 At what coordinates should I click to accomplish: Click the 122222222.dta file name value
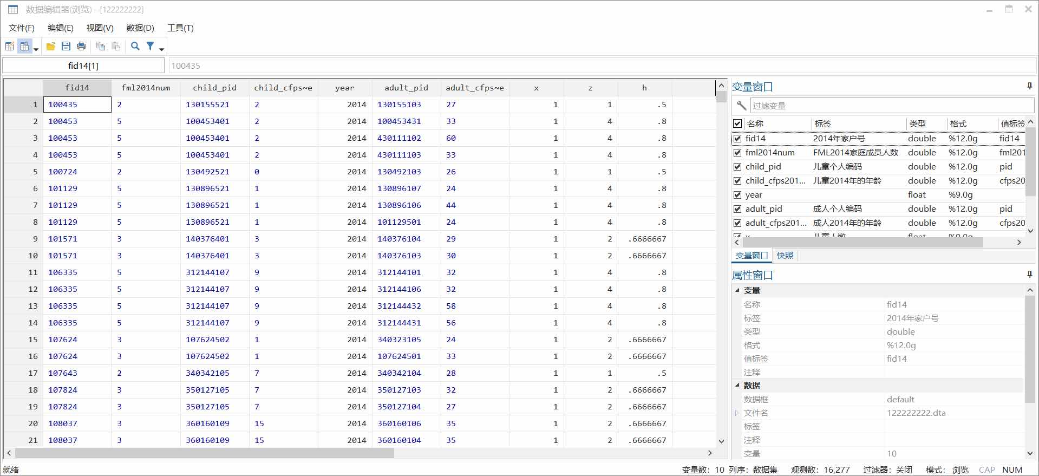tap(916, 413)
